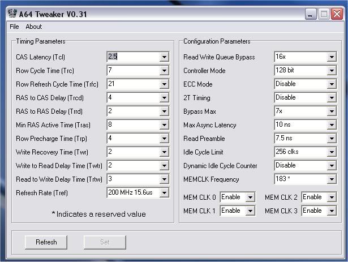
Task: Expand the CAS Latency (Tcl) dropdown
Action: pos(164,57)
